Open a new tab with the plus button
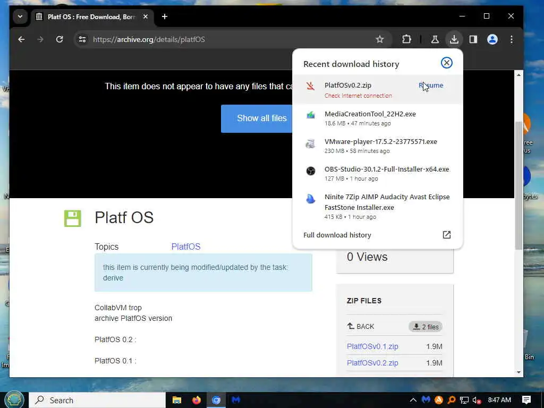The height and width of the screenshot is (408, 544). coord(165,16)
